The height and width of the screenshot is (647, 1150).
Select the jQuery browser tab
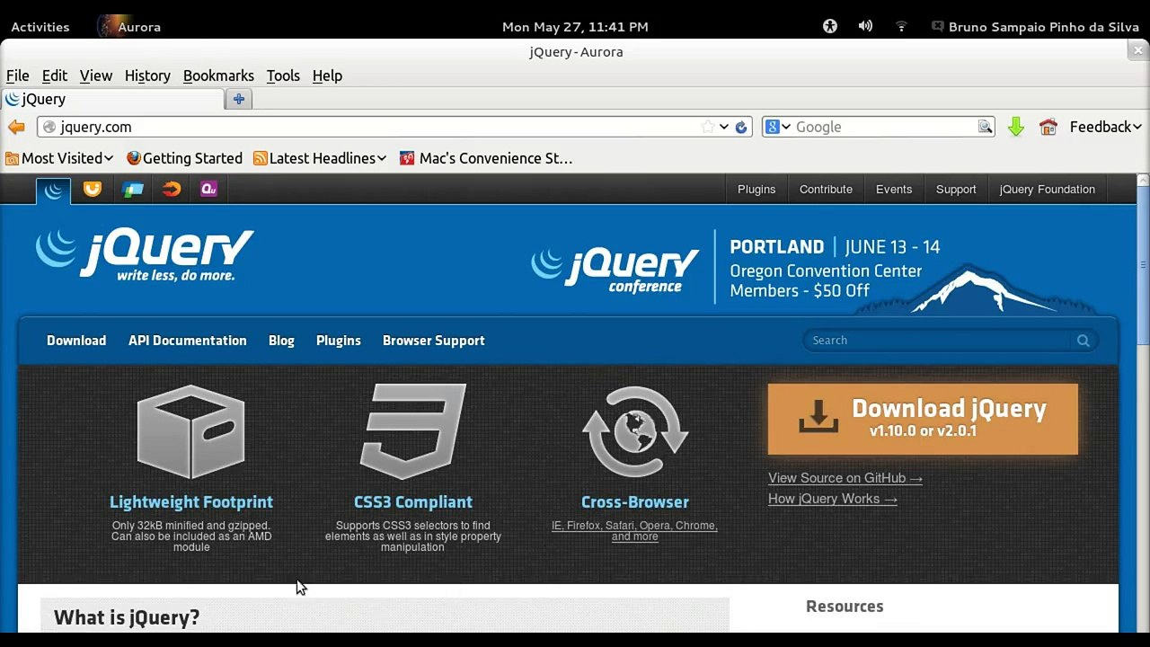click(111, 99)
